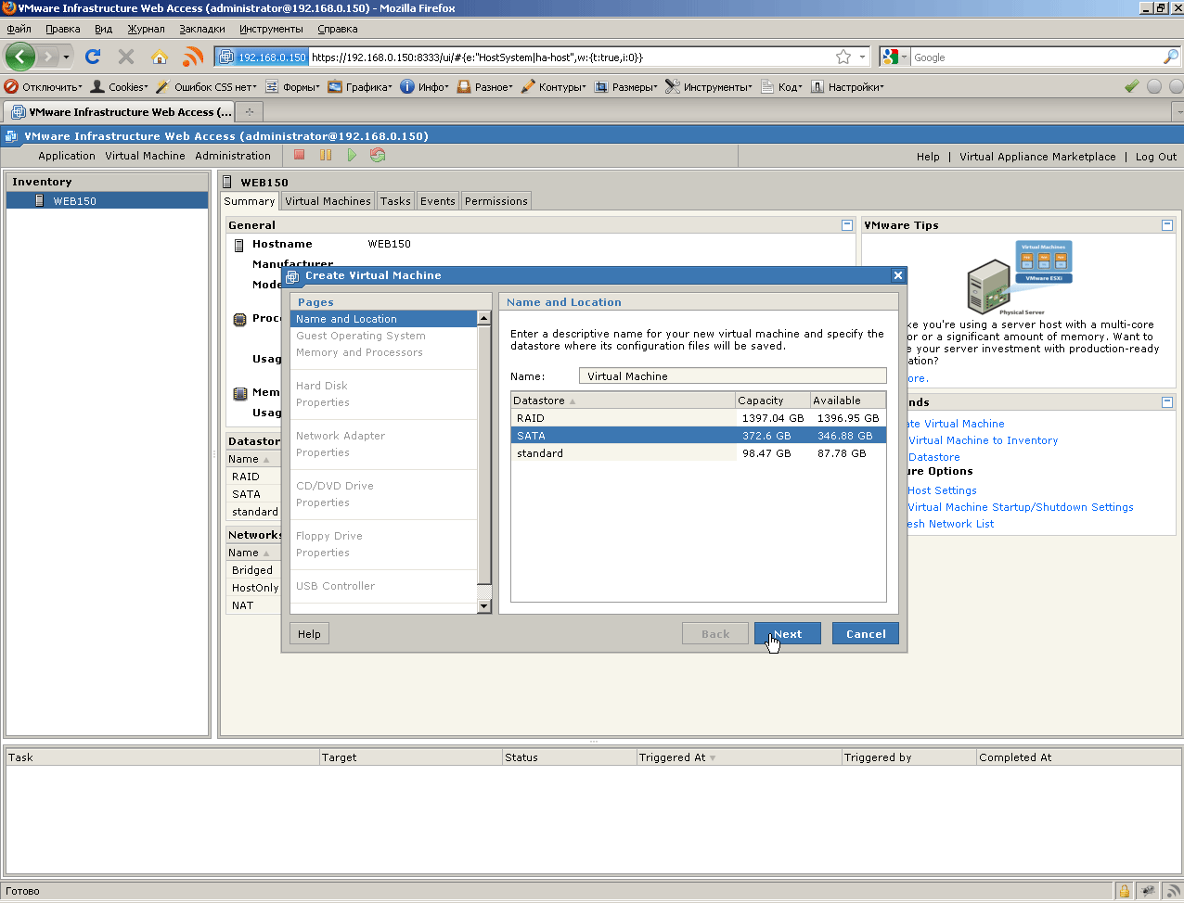
Task: Open the Журнал menu
Action: coord(146,29)
